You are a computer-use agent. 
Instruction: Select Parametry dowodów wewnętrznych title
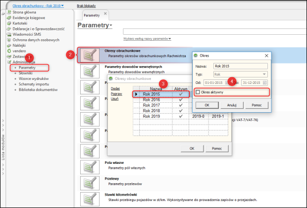pyautogui.click(x=133, y=67)
